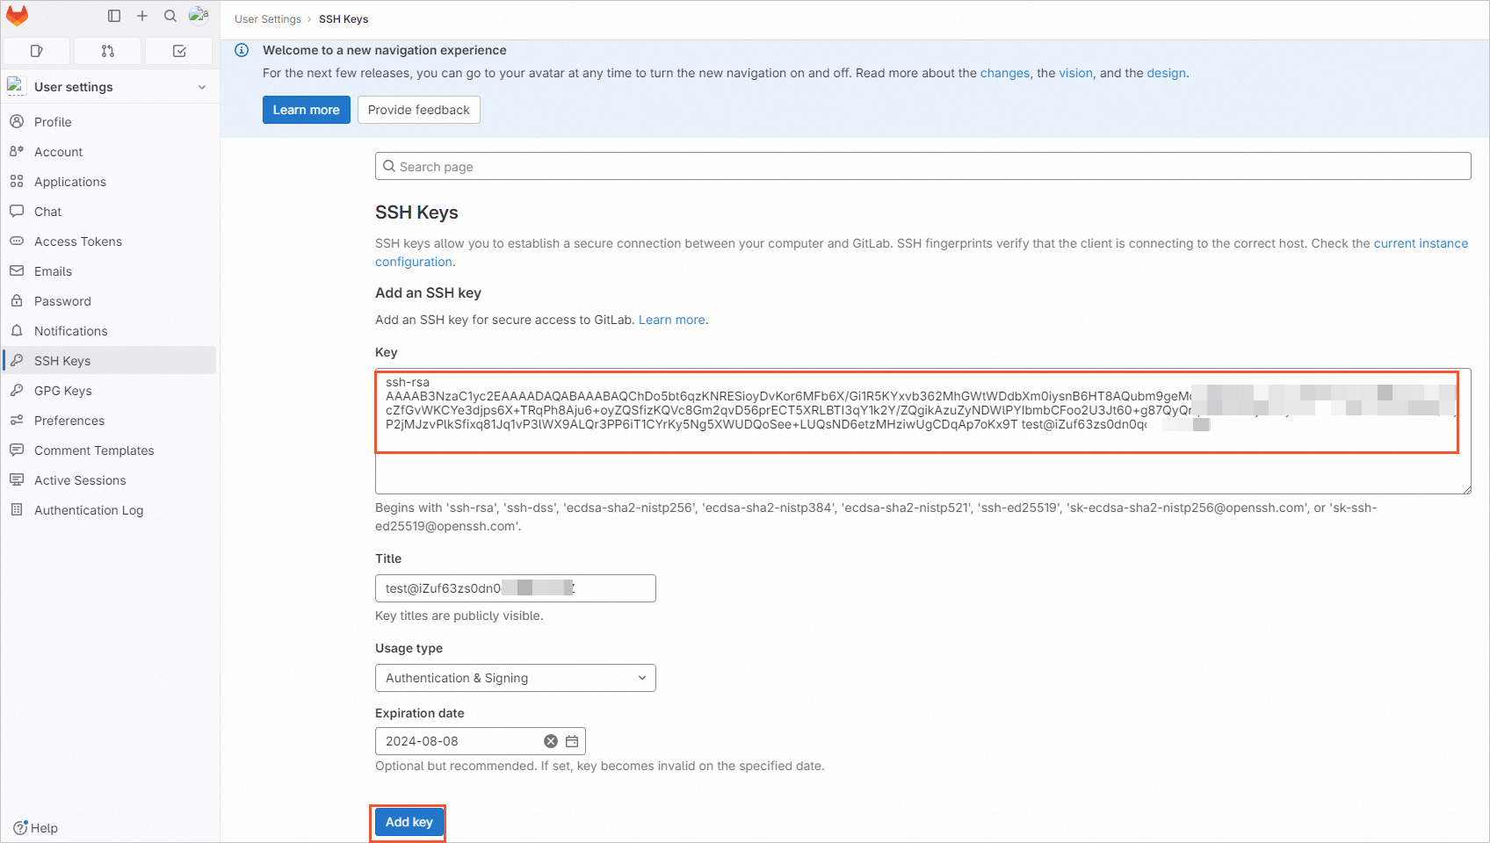Image resolution: width=1490 pixels, height=843 pixels.
Task: Open GPG Keys page
Action: coord(110,390)
